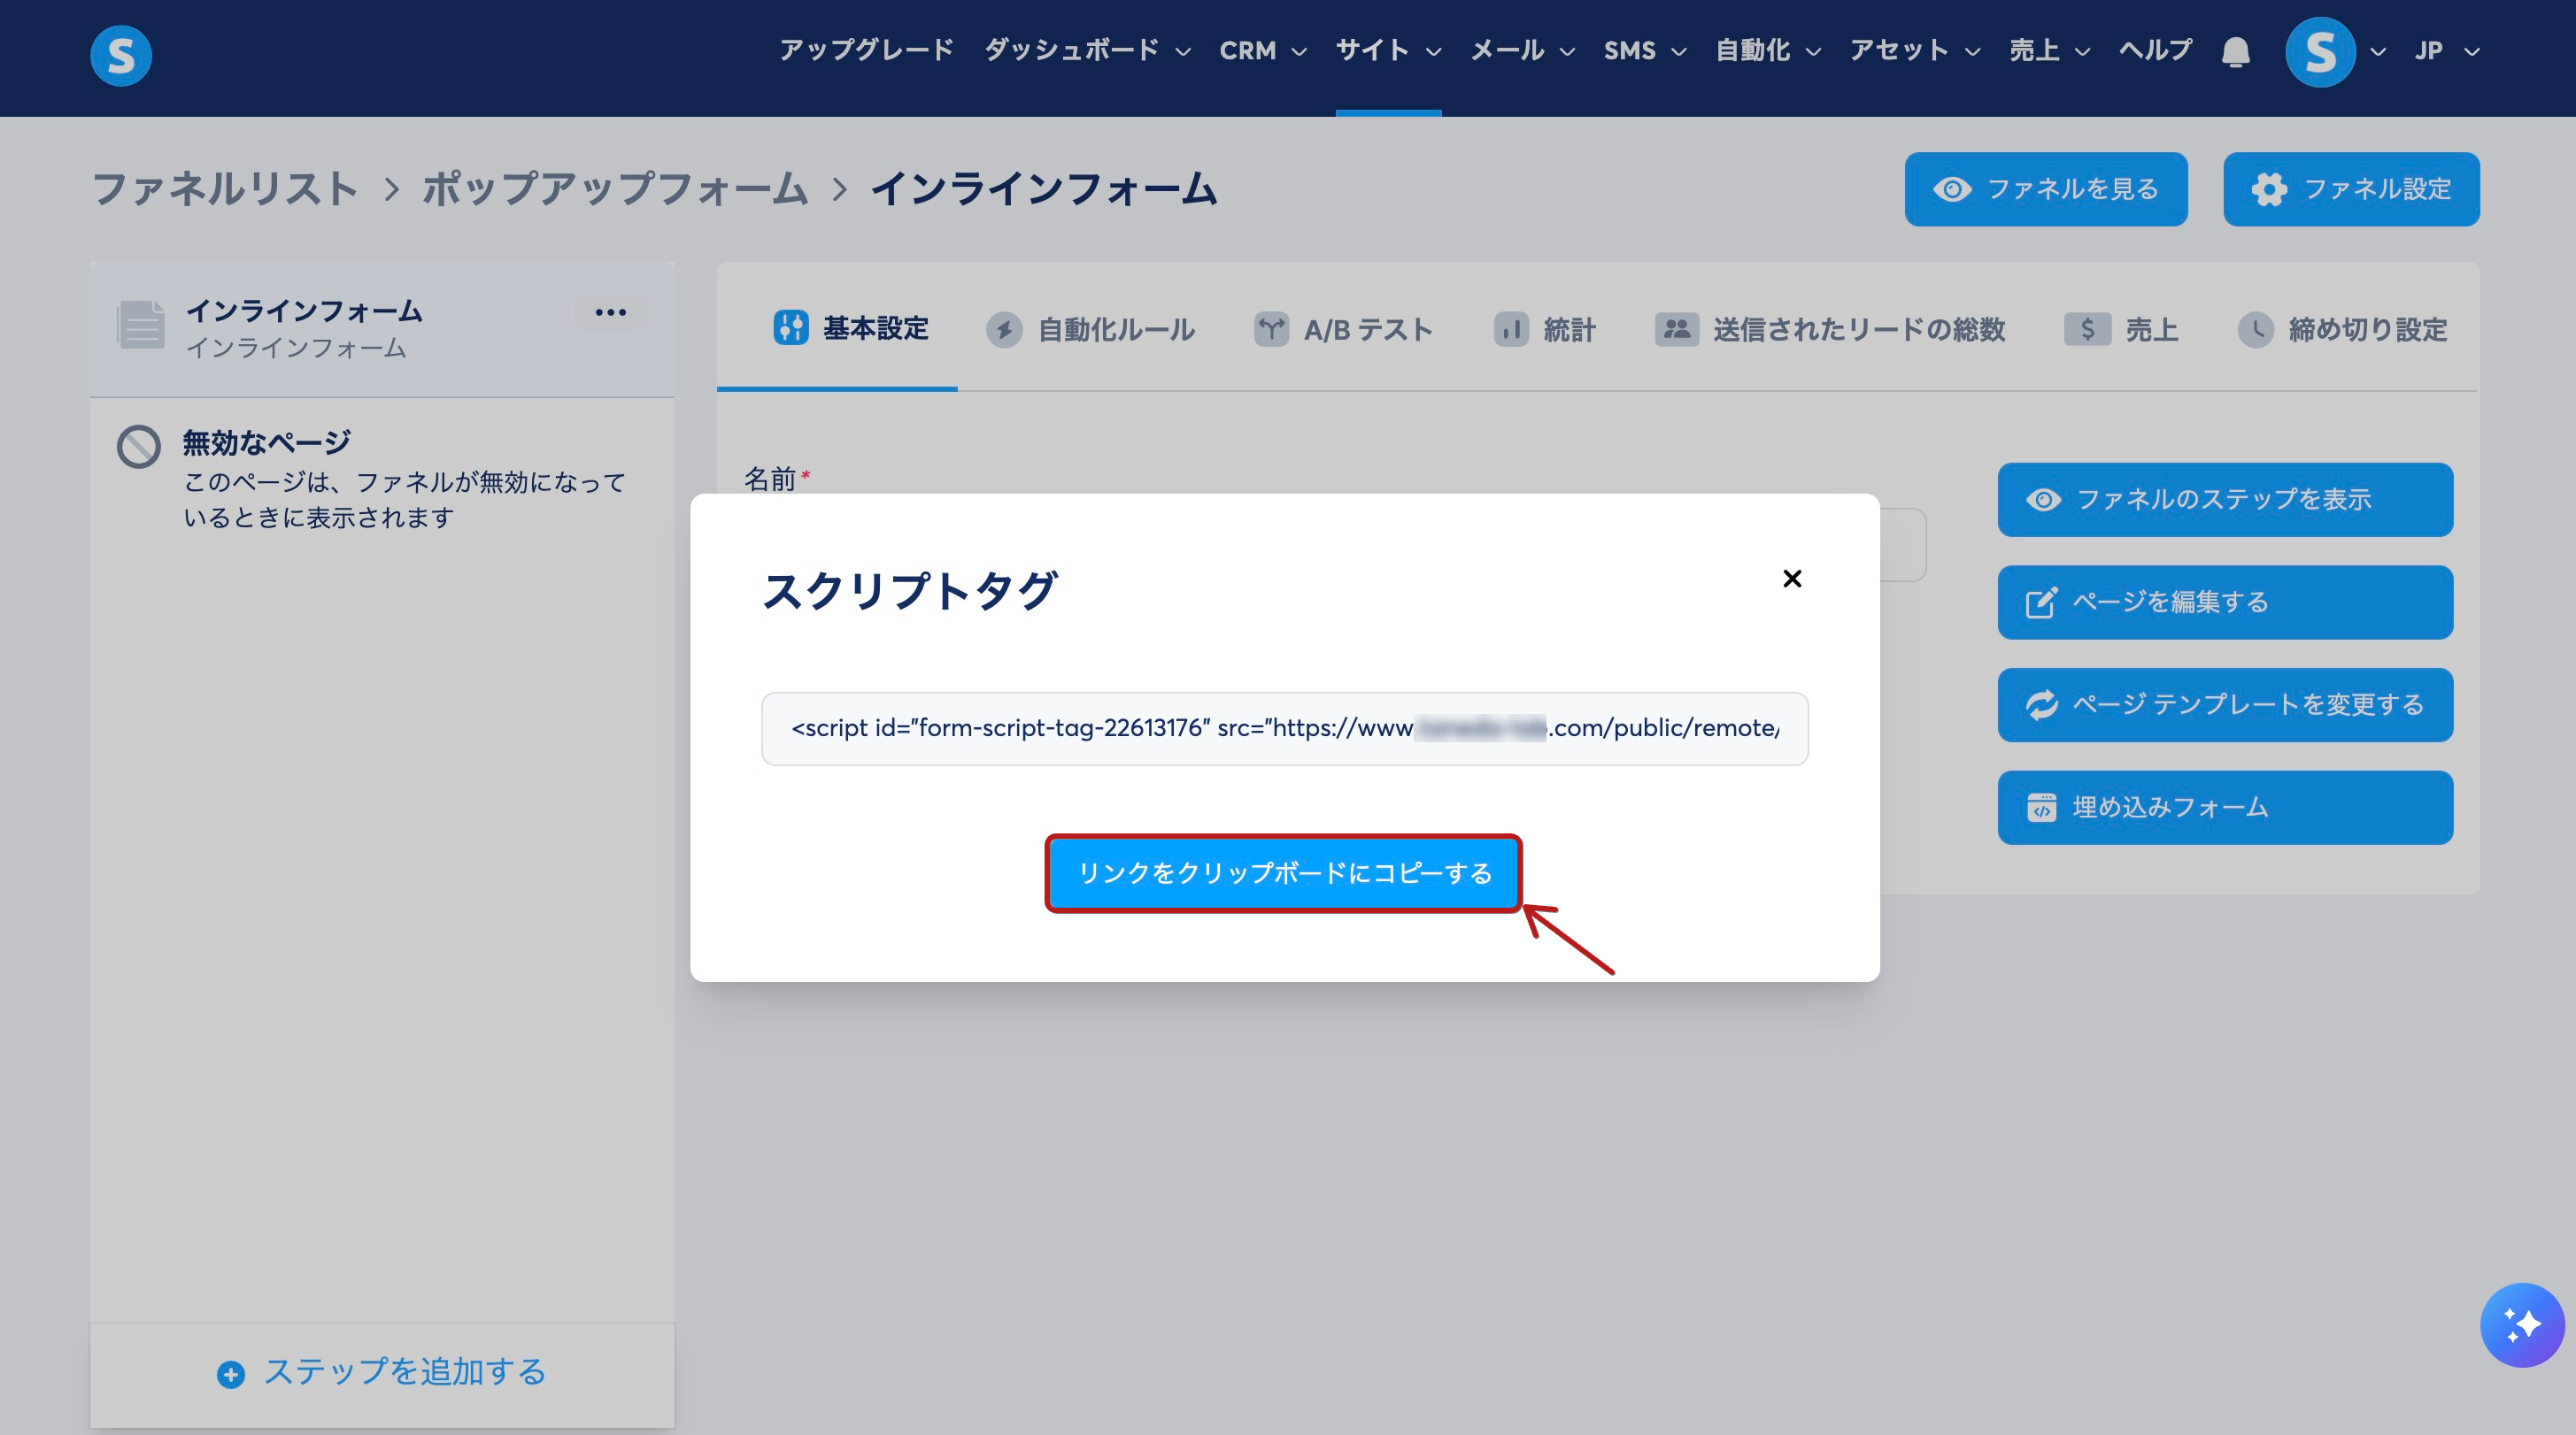Click リンクをクリップボードにコピーする button

[1284, 872]
